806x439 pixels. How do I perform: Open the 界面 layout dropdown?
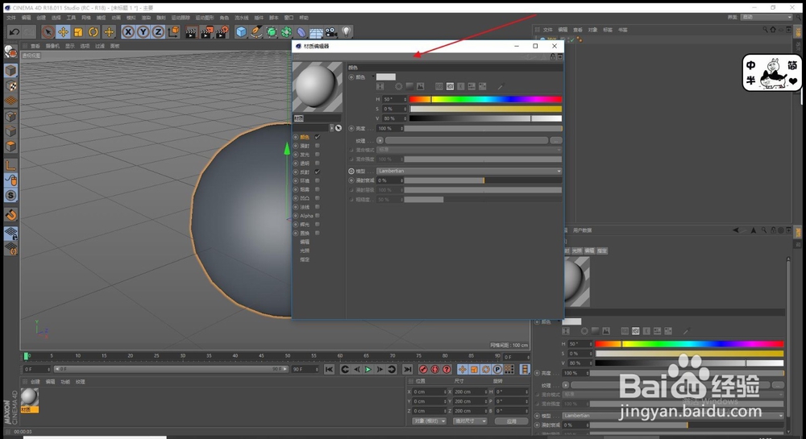click(767, 17)
